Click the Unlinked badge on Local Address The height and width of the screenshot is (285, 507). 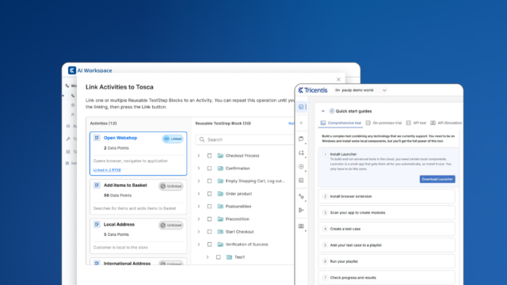[171, 225]
